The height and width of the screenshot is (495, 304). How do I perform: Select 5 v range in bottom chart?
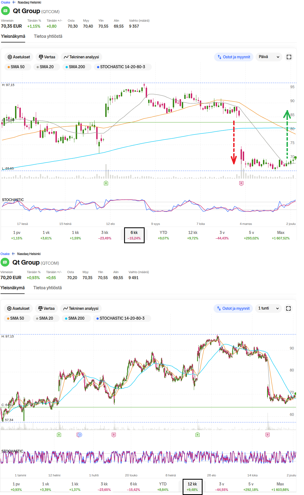251,487
